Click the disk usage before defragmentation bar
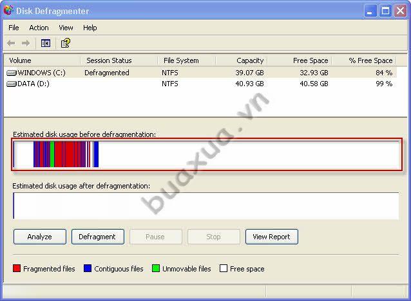 207,154
